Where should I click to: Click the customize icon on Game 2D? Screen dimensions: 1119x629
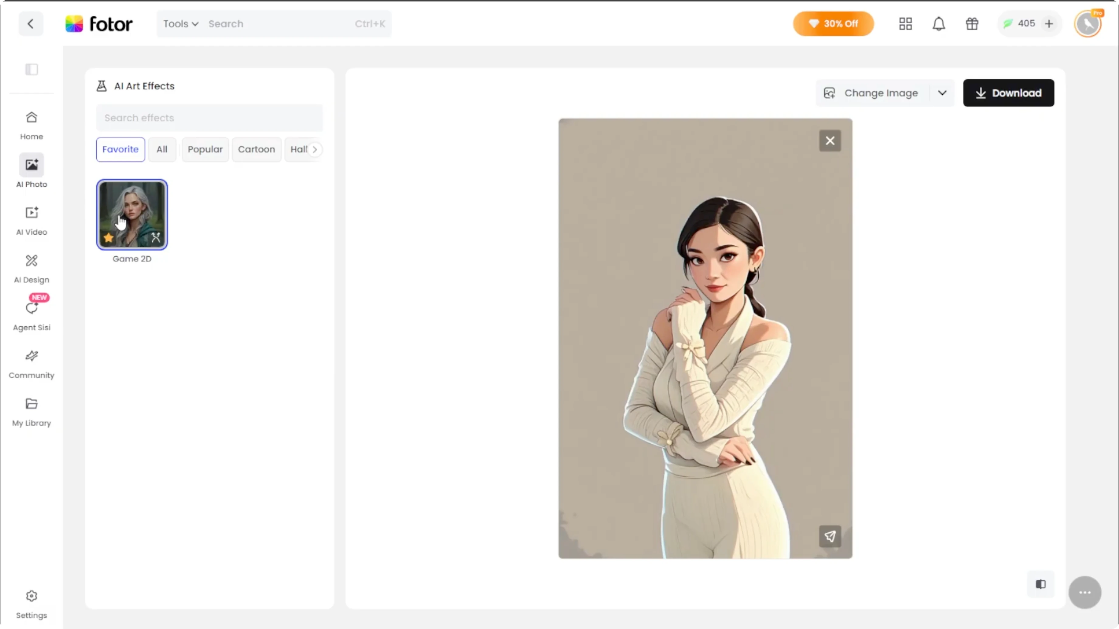[x=156, y=237]
